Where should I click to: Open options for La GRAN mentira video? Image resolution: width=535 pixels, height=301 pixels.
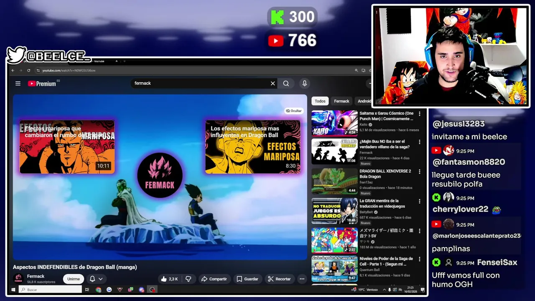420,202
